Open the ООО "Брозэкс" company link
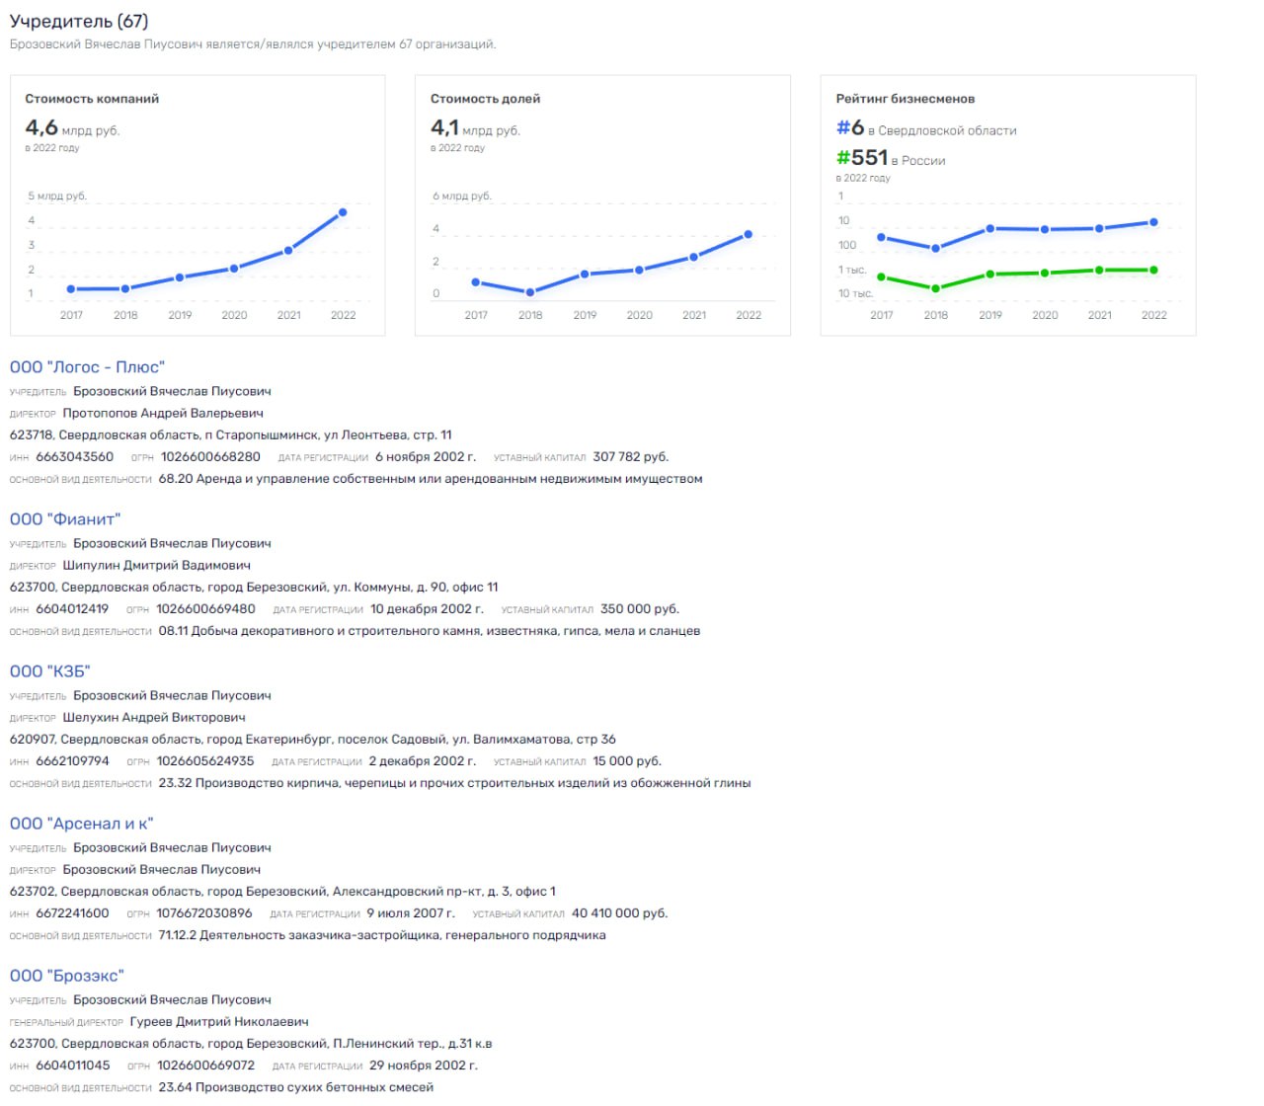The height and width of the screenshot is (1106, 1264). [67, 976]
